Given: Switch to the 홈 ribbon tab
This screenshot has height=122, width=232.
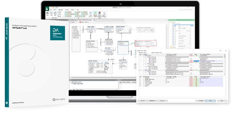Looking at the screenshot, I should coord(51,10).
